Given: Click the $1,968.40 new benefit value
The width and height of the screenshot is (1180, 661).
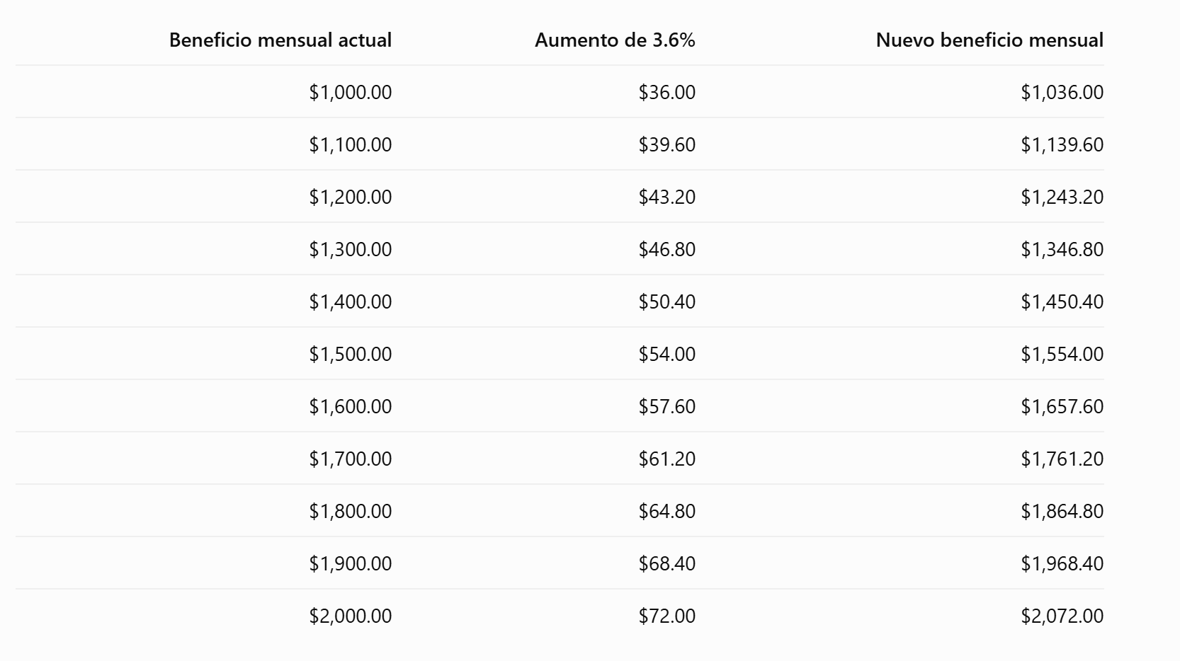Looking at the screenshot, I should pos(1062,563).
